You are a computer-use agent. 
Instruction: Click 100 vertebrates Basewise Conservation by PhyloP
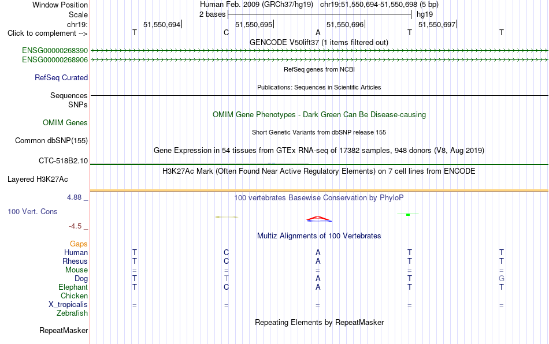[x=319, y=198]
